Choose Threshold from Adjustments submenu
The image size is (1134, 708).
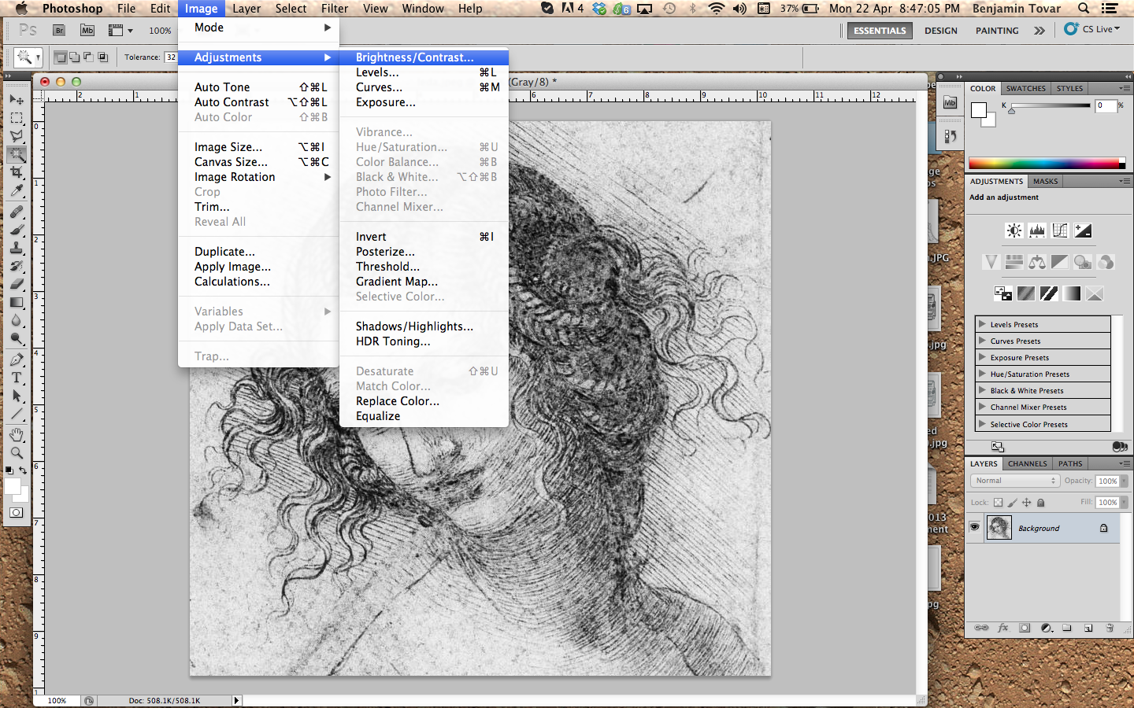pyautogui.click(x=424, y=267)
